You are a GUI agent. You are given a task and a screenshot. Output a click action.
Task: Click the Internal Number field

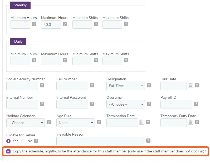(x=22, y=104)
